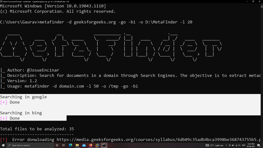Close the Command Prompt window
The width and height of the screenshot is (263, 148).
[260, 2]
